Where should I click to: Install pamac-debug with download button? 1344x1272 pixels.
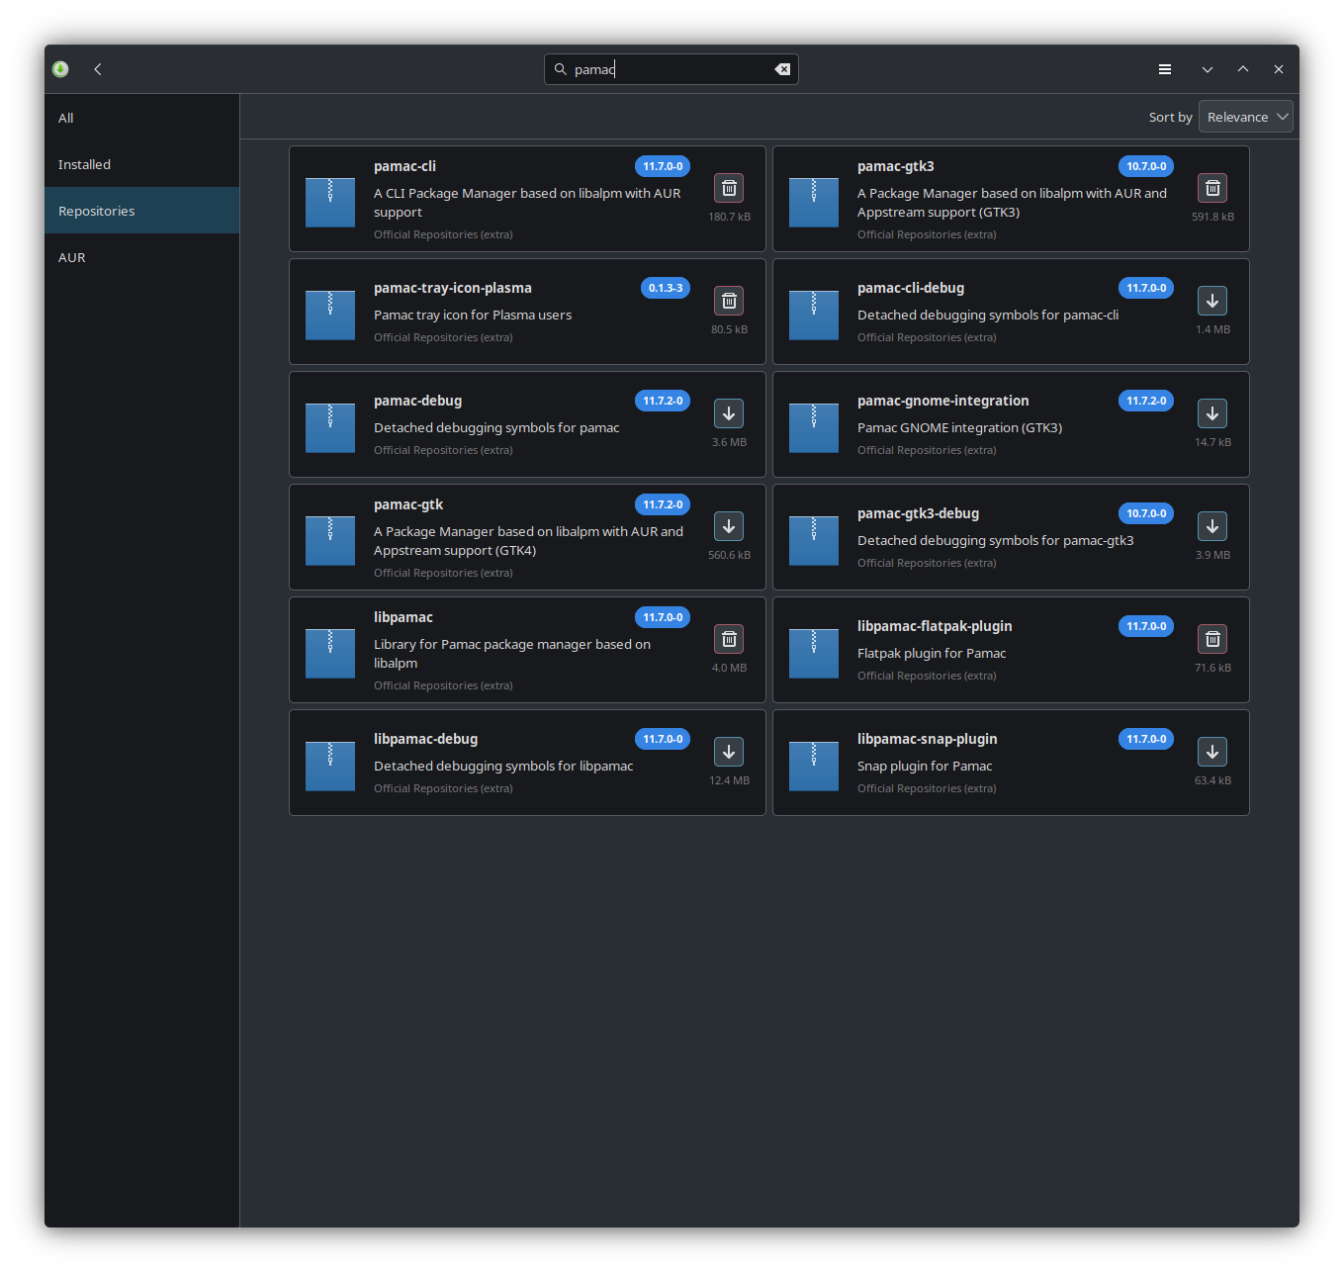coord(729,413)
